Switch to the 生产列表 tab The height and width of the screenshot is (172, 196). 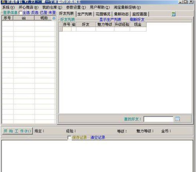(84, 14)
